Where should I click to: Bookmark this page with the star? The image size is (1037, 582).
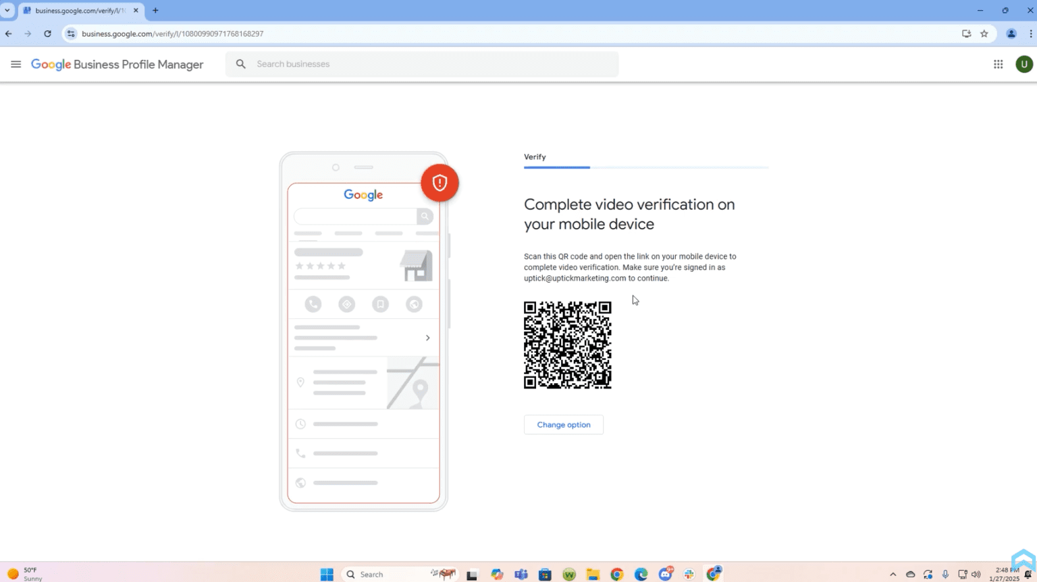click(984, 34)
